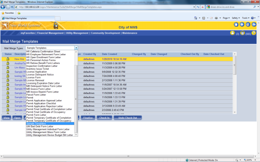Viewport: 260px width, 162px height.
Task: Open the IE Page menu dropdown
Action: coord(226,18)
